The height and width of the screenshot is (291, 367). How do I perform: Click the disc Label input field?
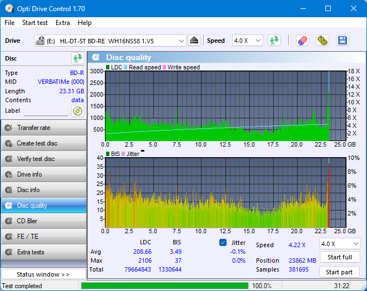pos(46,111)
